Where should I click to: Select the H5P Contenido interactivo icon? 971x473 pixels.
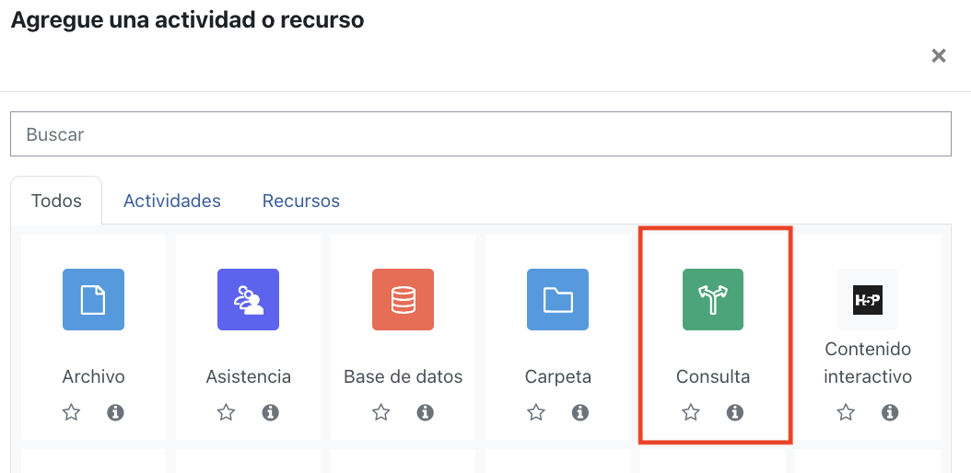point(868,299)
